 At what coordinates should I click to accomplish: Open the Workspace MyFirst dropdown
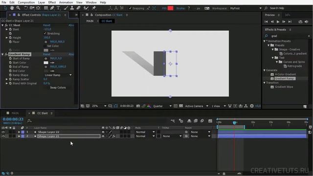click(246, 8)
